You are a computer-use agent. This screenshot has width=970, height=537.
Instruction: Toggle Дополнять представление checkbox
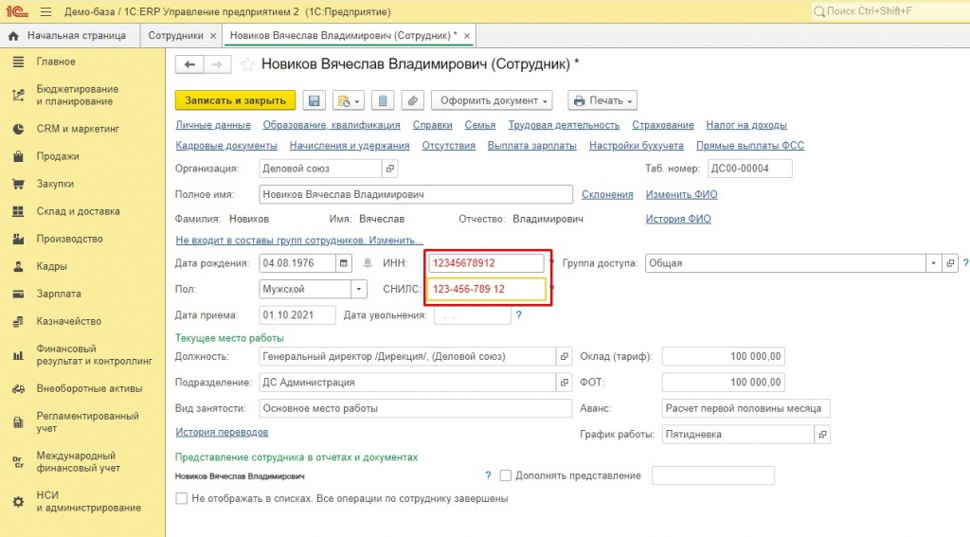(x=506, y=475)
